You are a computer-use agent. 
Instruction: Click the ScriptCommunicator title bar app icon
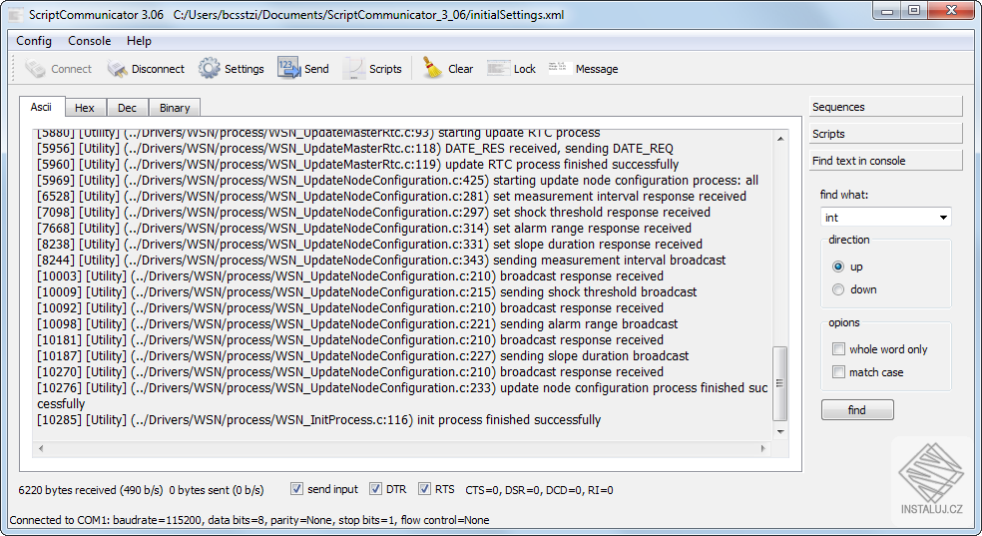[16, 14]
